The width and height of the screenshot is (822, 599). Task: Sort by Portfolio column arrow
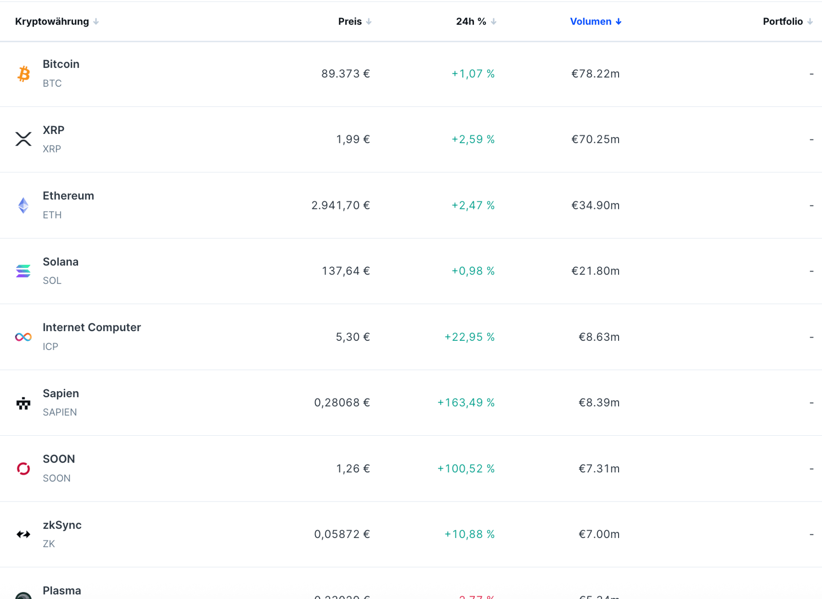click(x=810, y=22)
